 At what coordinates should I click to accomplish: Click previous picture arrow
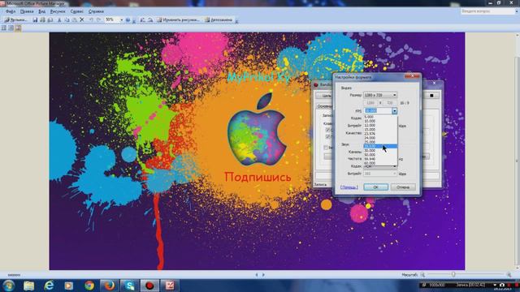tap(257, 275)
